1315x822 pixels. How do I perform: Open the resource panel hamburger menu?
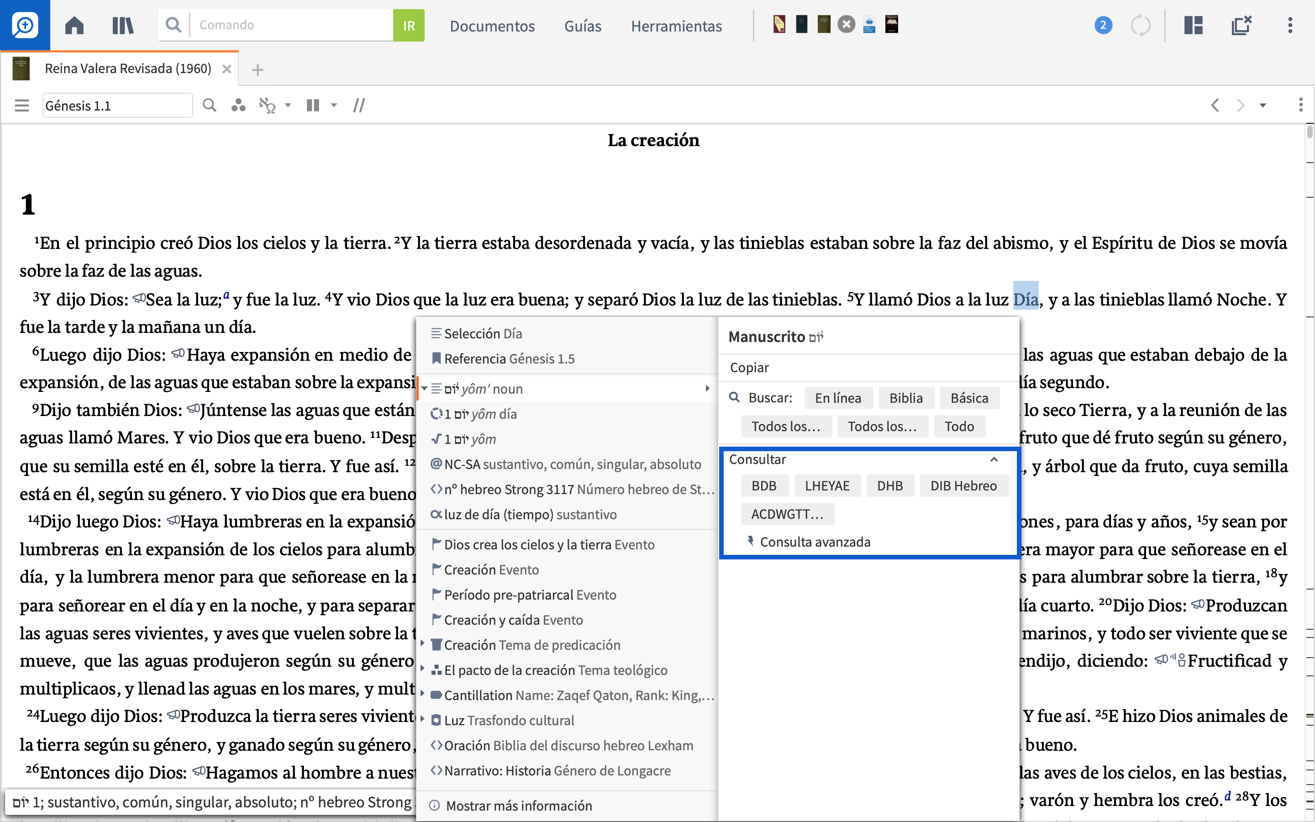pos(22,105)
